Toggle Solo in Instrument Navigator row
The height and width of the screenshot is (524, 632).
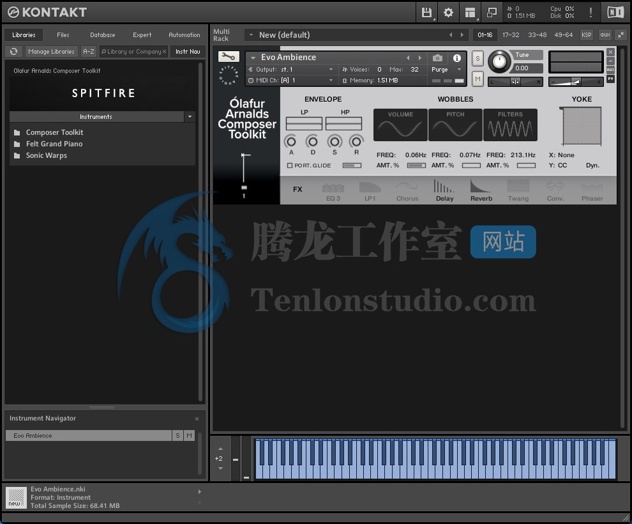[177, 436]
